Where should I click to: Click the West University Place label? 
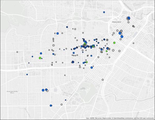click(12, 92)
